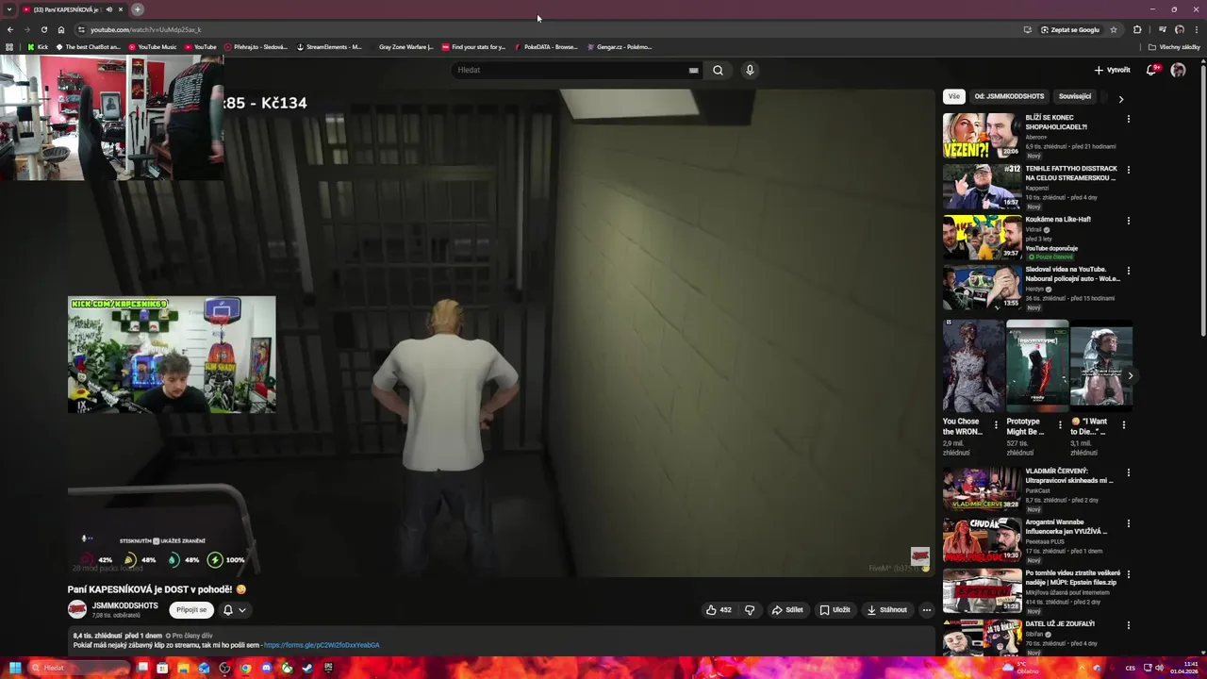Viewport: 1207px width, 679px height.
Task: Select the Od: JSMMKODDSHOTS filter chip
Action: click(x=1009, y=96)
